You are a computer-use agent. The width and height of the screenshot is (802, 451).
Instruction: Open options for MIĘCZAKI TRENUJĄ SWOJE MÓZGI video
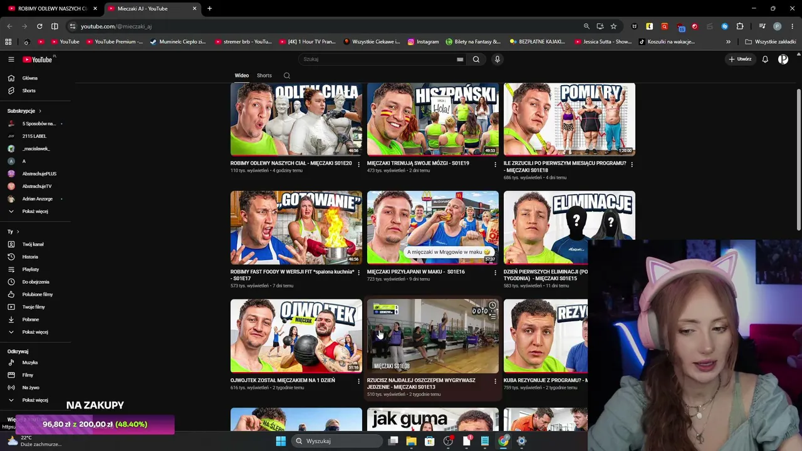tap(496, 164)
